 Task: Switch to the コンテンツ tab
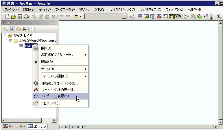(37, 126)
